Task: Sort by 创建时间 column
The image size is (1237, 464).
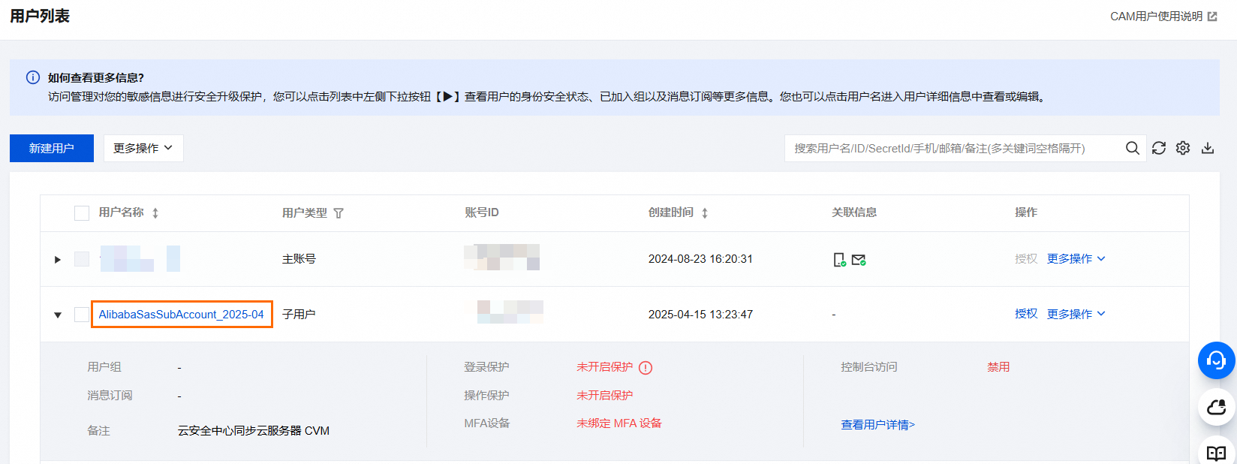Action: pos(705,213)
